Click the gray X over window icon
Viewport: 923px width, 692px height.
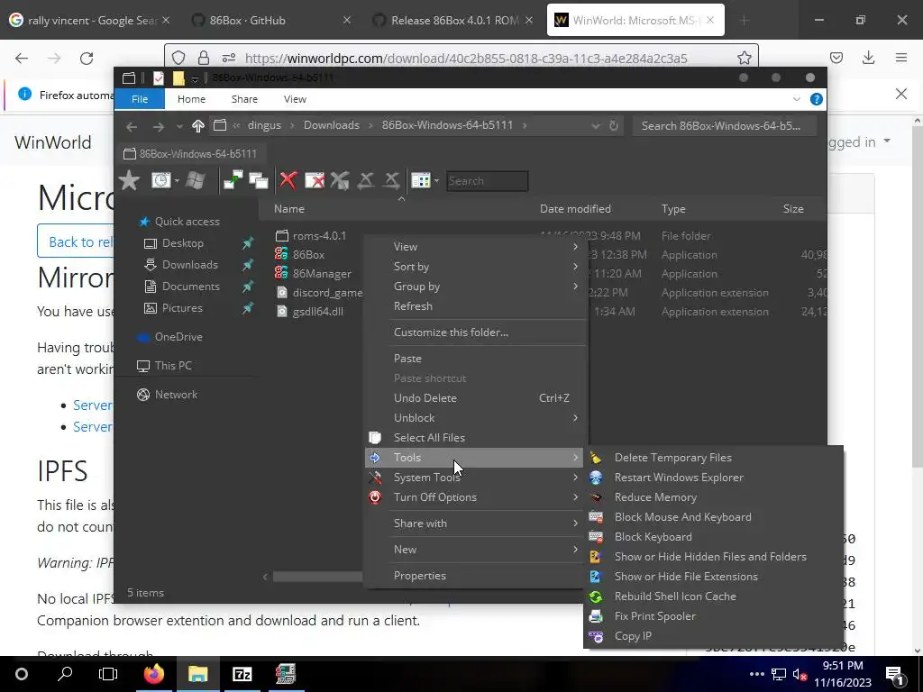(x=340, y=180)
